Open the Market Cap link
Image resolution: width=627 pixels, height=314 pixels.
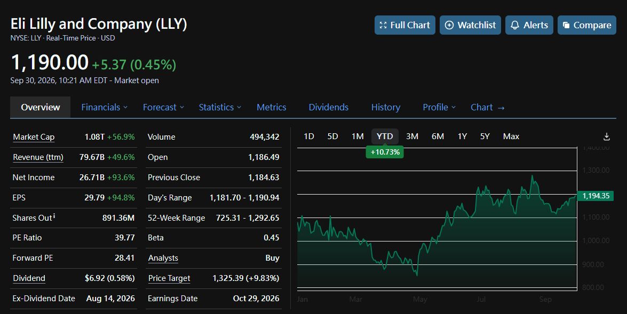tap(34, 137)
